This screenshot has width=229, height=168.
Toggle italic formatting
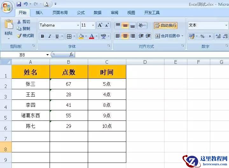point(50,36)
